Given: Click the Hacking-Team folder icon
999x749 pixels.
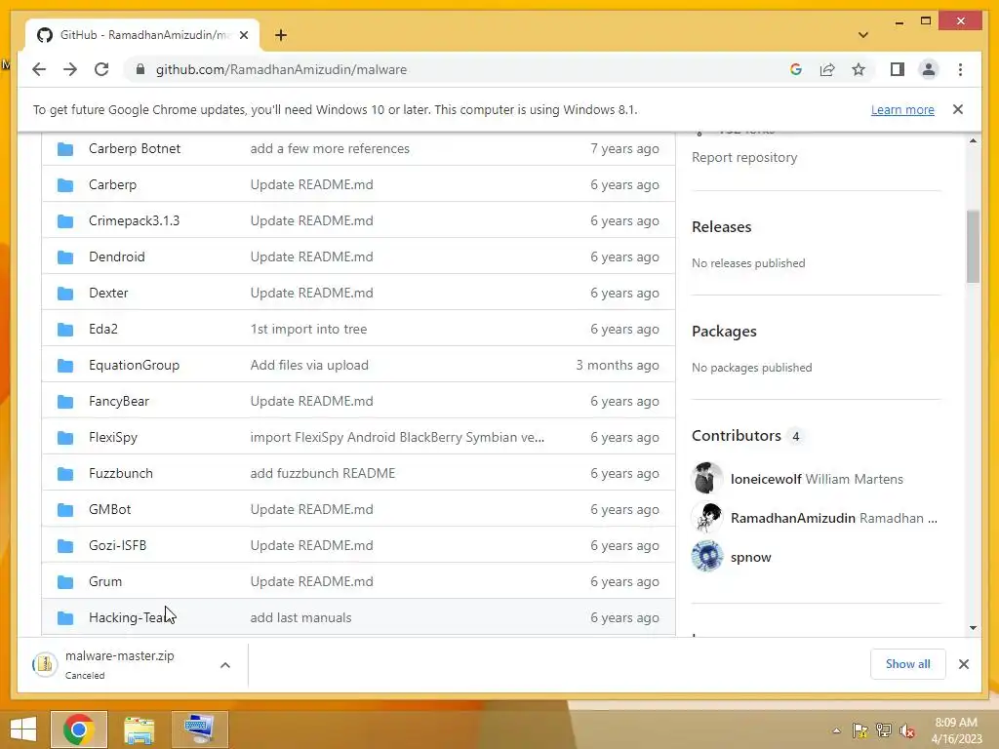Looking at the screenshot, I should click(65, 617).
